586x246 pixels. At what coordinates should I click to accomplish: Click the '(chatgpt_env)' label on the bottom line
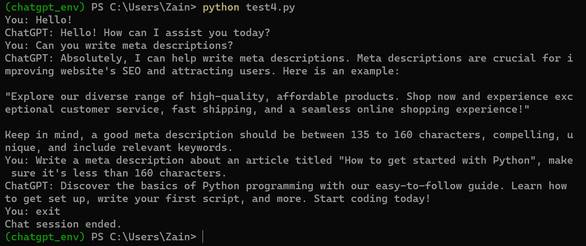pyautogui.click(x=45, y=237)
